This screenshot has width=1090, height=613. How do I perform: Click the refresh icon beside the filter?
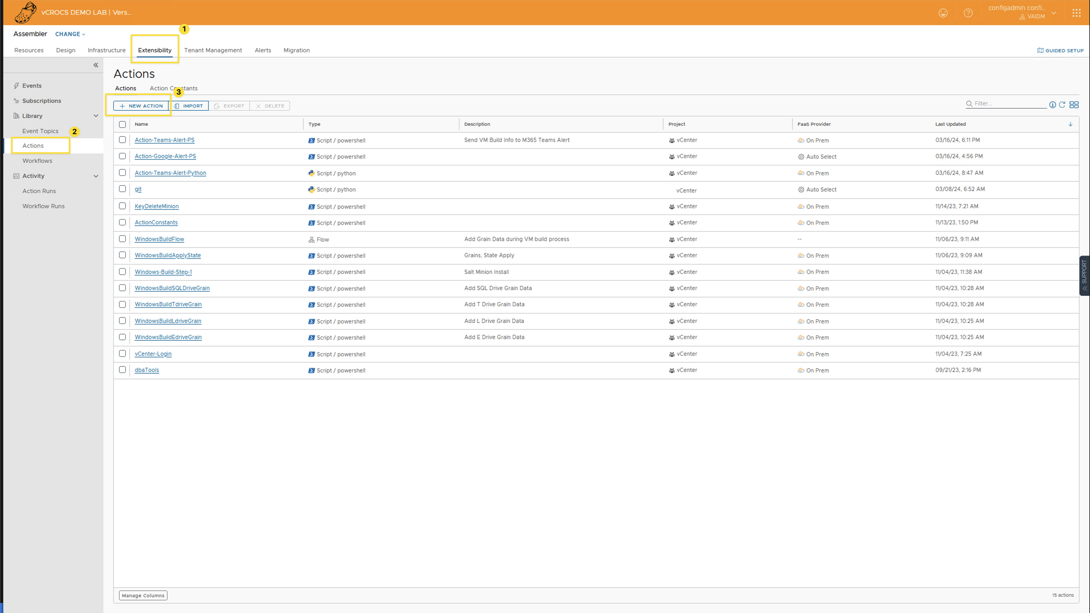coord(1062,105)
